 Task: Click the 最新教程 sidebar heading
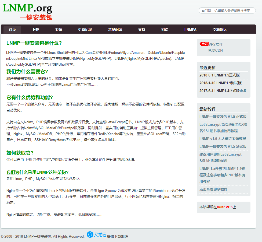pos(207,109)
